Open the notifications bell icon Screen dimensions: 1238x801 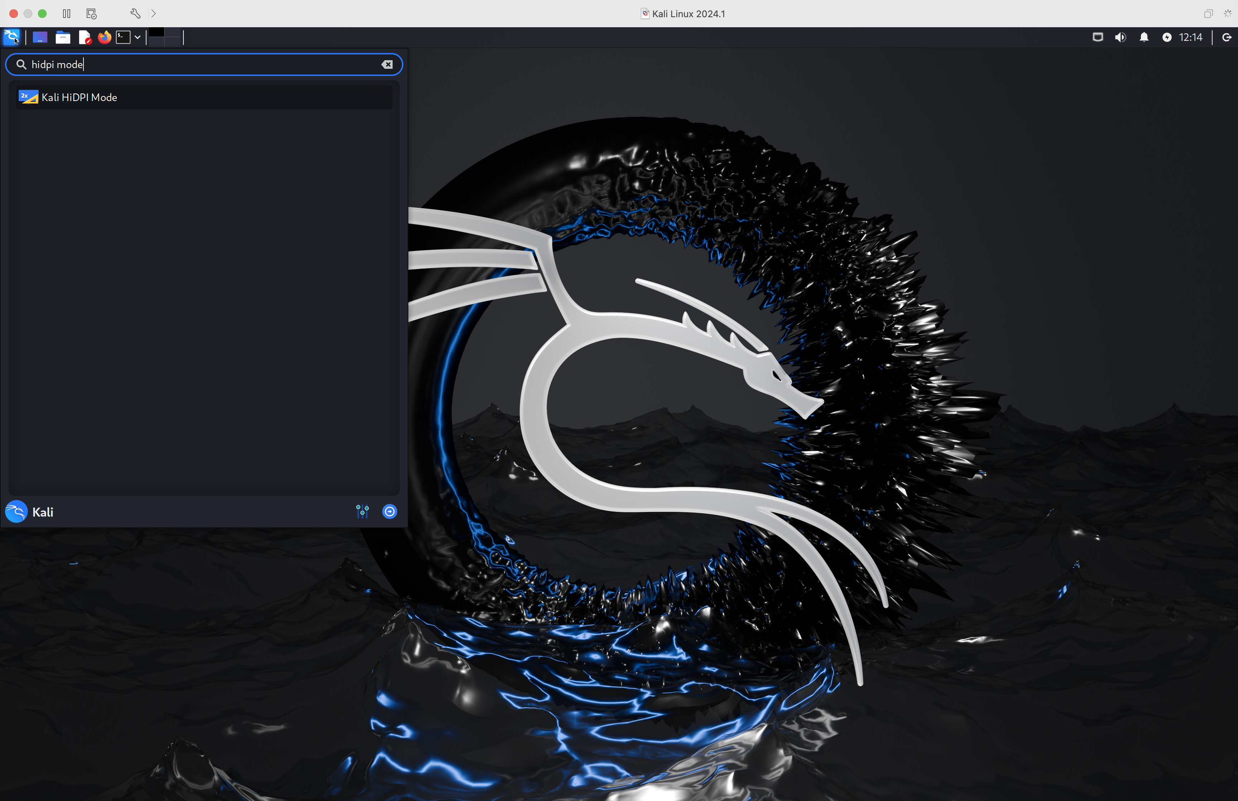[x=1144, y=37]
